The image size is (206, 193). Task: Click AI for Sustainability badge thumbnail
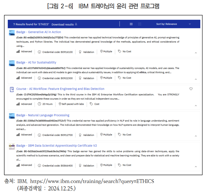tap(12, 63)
